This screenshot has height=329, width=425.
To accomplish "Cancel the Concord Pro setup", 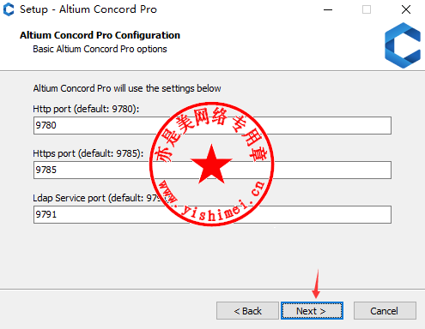I will coord(385,311).
